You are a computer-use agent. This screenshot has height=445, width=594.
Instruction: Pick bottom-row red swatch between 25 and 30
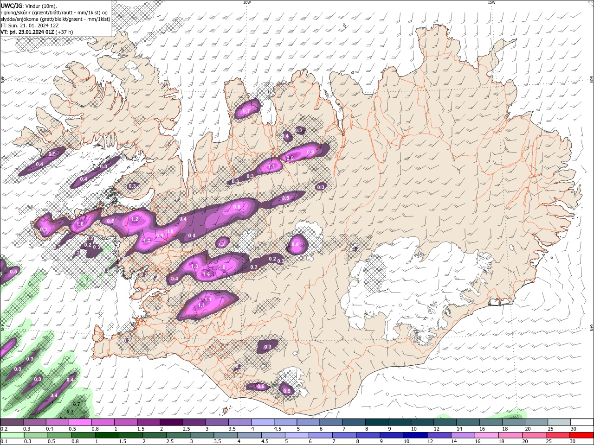pyautogui.click(x=557, y=435)
